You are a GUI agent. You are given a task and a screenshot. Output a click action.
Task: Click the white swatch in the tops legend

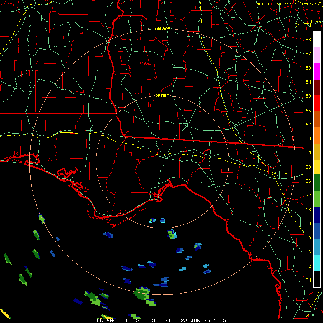click(x=317, y=39)
